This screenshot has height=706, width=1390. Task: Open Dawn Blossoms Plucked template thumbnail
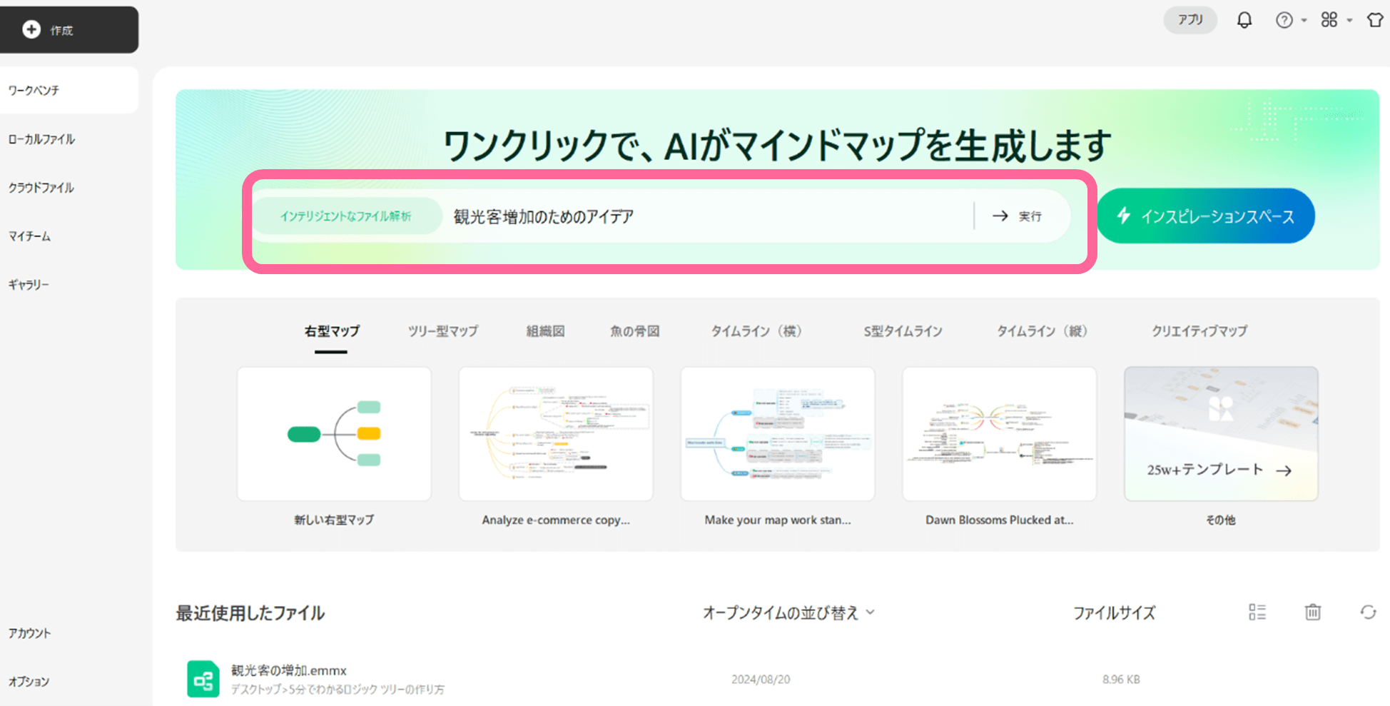(x=999, y=433)
